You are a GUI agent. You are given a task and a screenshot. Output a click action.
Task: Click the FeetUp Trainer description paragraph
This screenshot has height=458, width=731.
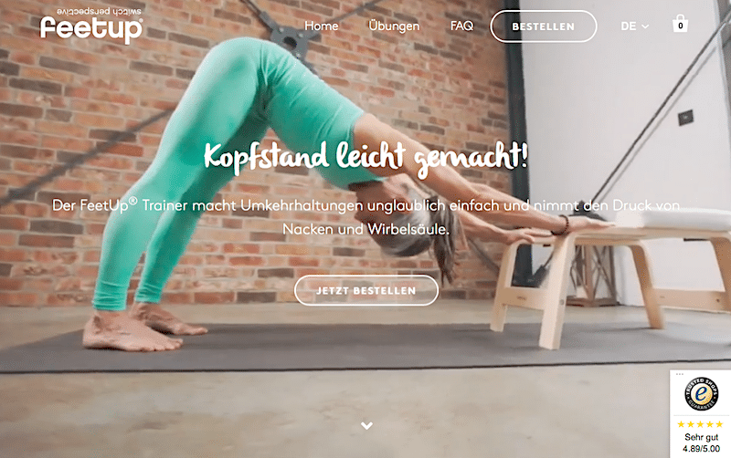(x=366, y=217)
